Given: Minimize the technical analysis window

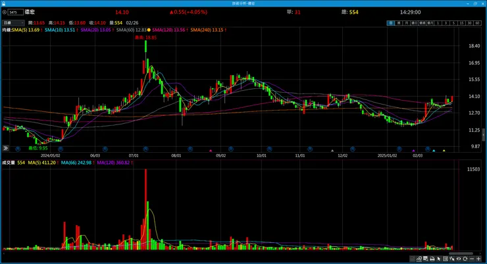Looking at the screenshot, I should 468,3.
